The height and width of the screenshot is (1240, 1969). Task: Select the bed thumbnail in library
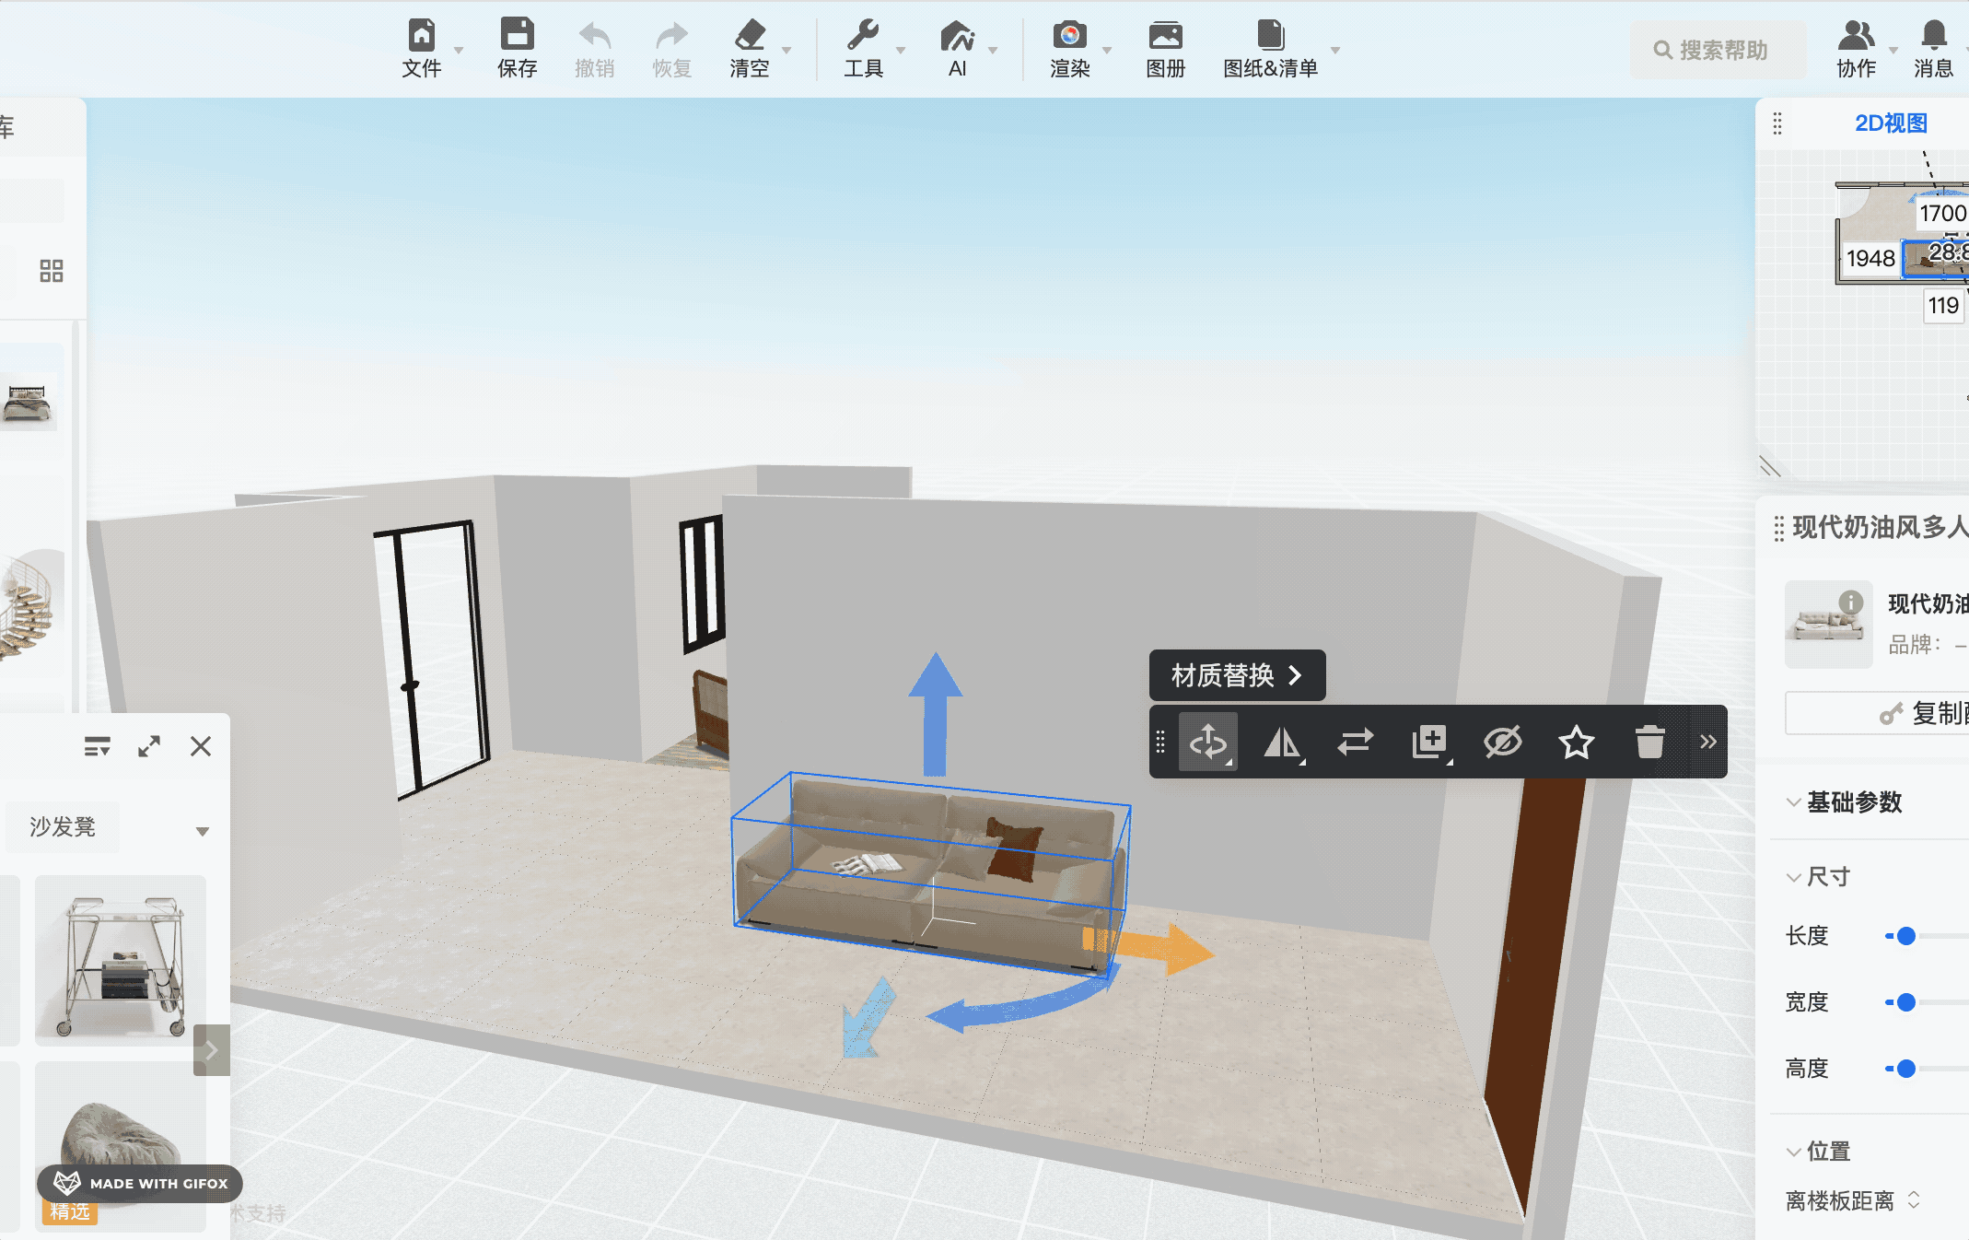click(x=29, y=402)
